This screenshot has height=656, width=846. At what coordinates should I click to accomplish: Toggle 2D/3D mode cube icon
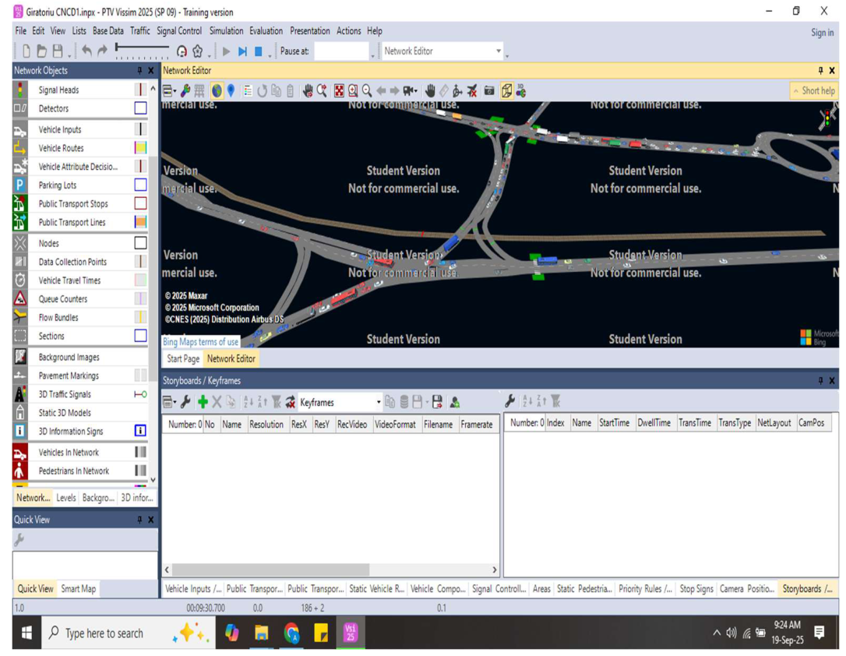coord(506,90)
